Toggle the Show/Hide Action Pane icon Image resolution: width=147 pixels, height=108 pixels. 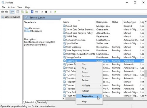pyautogui.click(x=36, y=12)
